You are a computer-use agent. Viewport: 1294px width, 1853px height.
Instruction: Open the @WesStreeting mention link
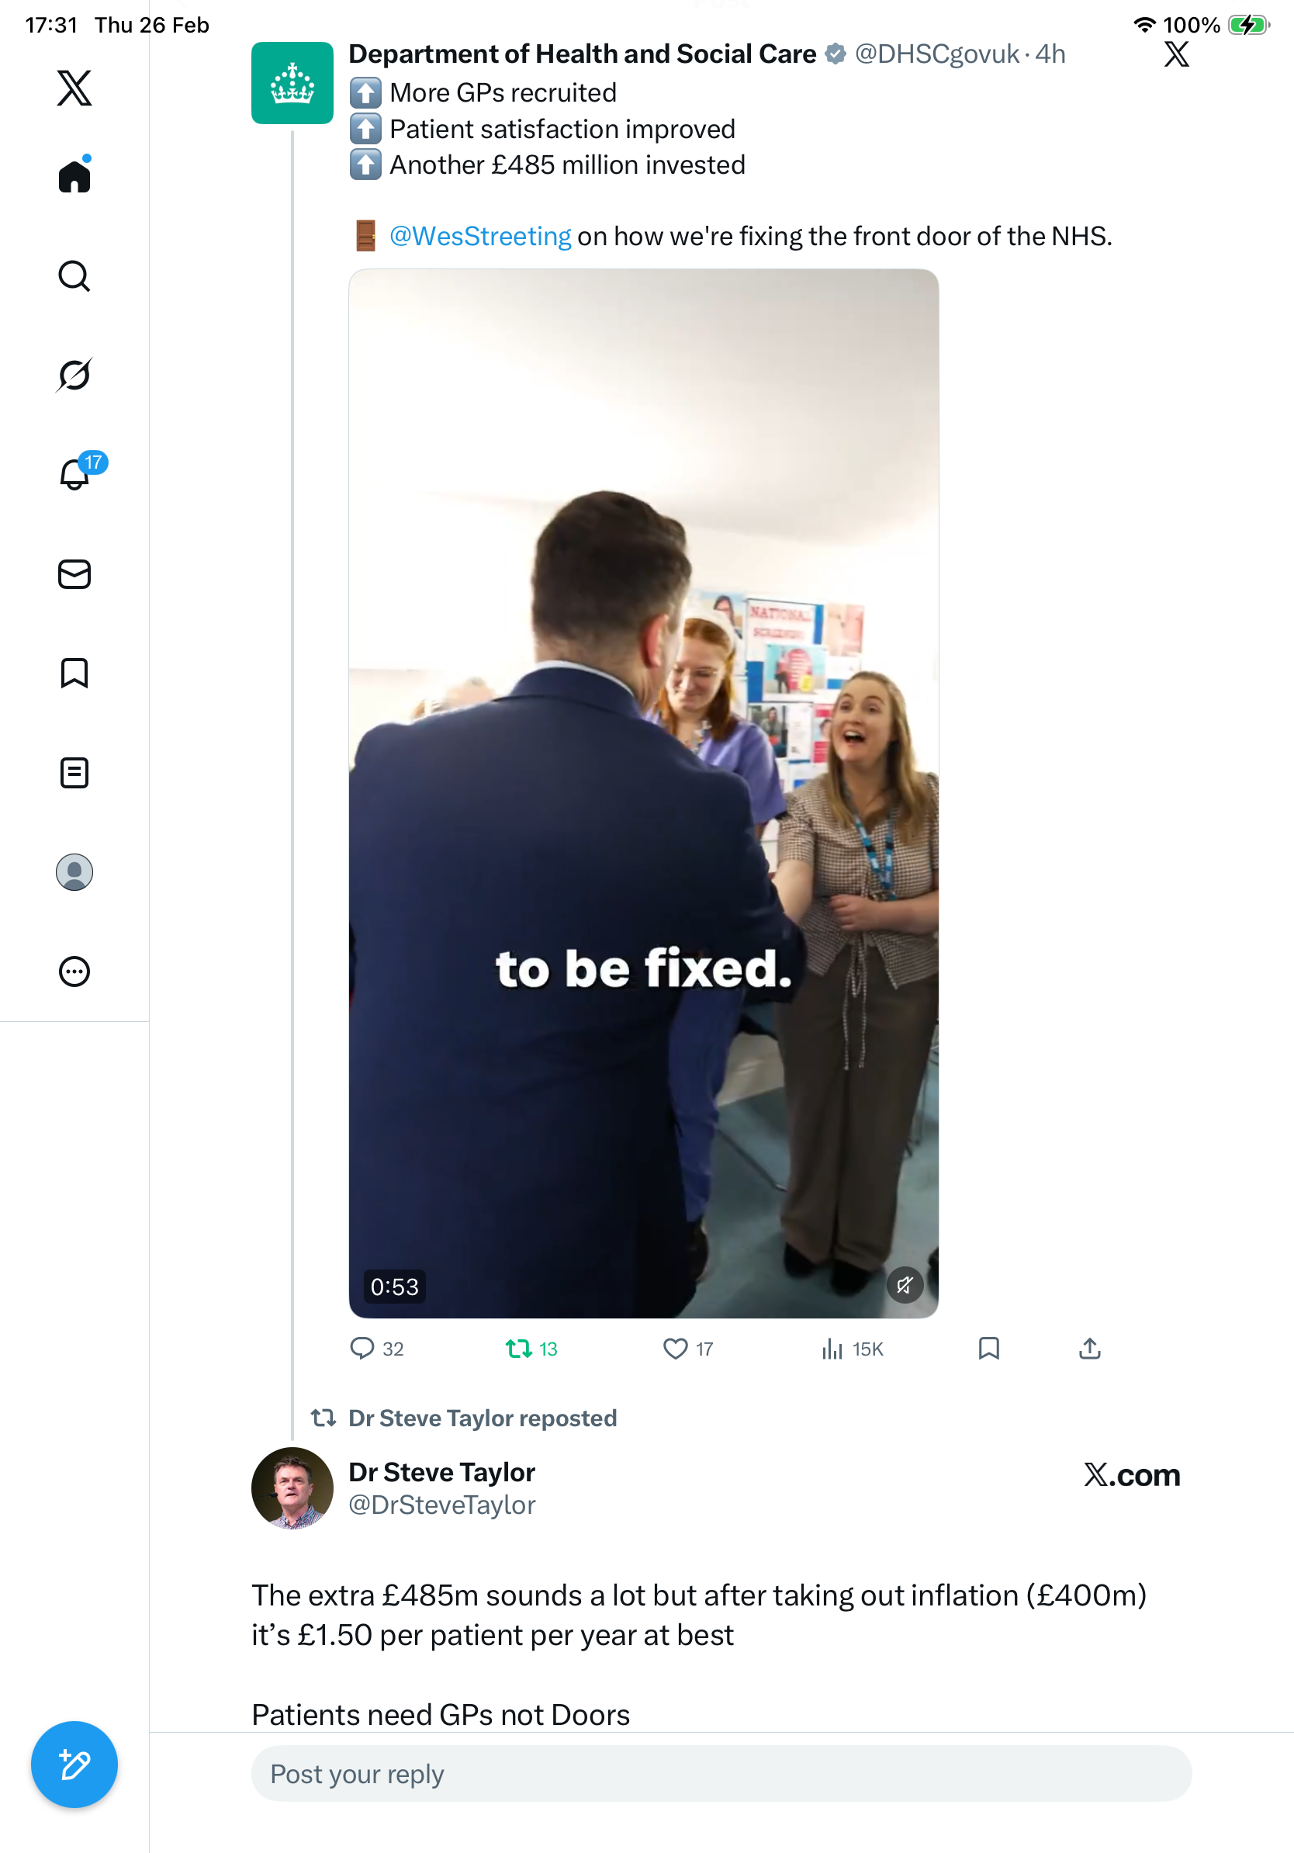tap(480, 237)
